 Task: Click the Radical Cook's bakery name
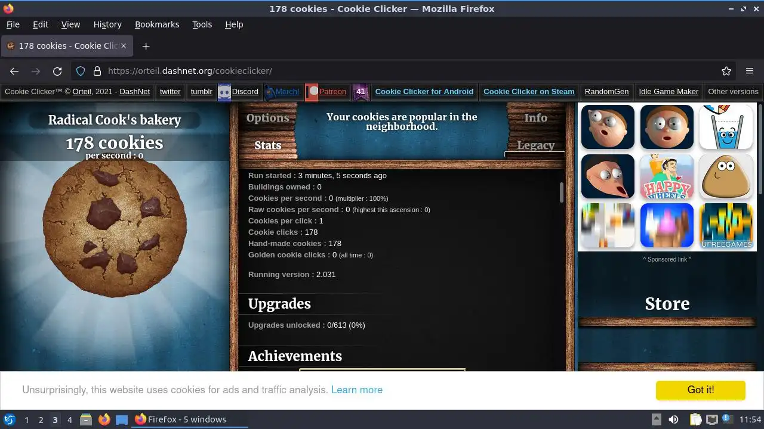pyautogui.click(x=115, y=120)
